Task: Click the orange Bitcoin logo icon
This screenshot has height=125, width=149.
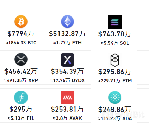Action: (21, 22)
